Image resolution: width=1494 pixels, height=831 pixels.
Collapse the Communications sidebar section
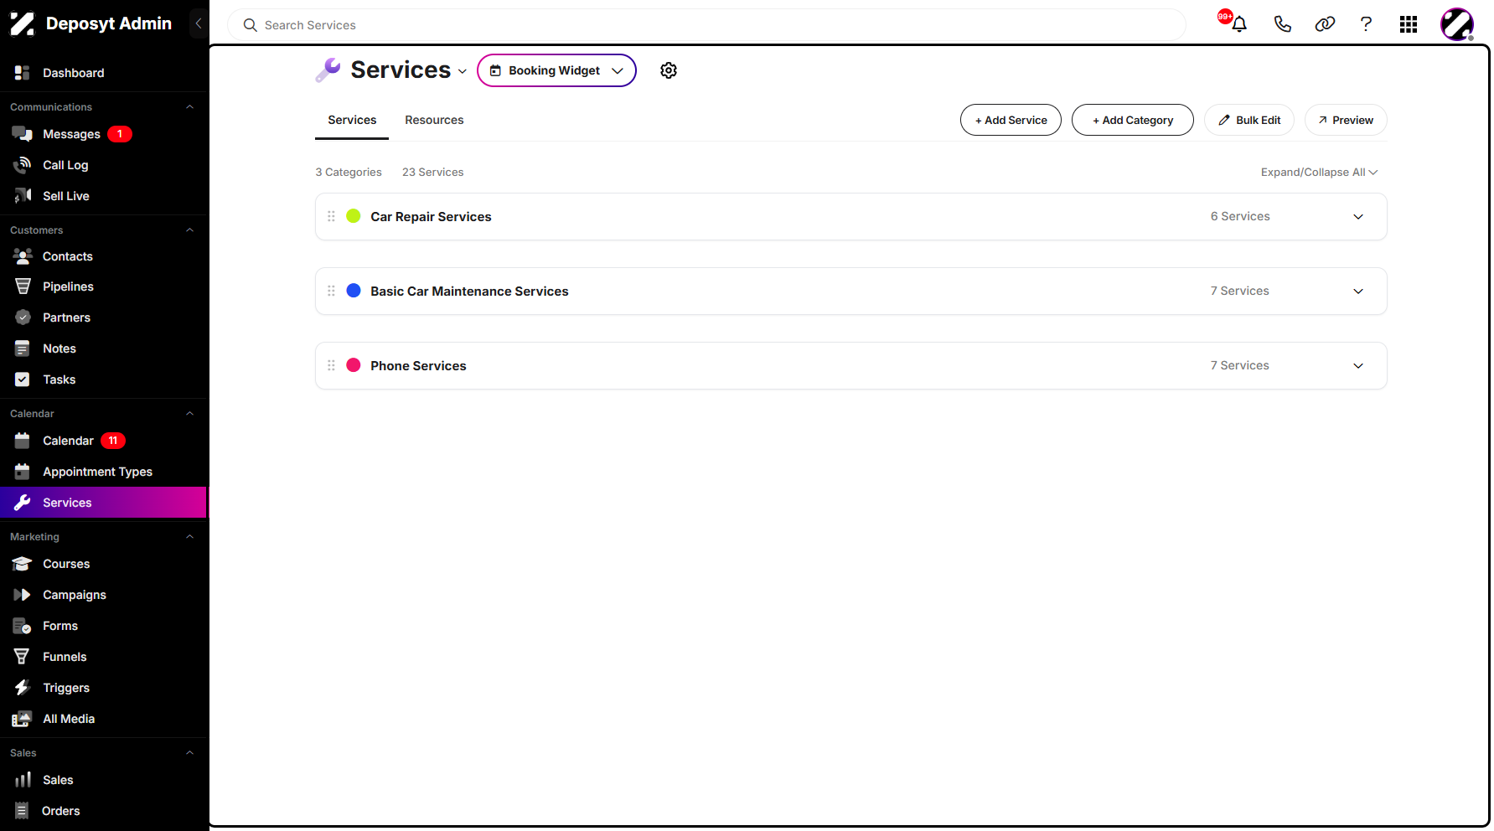click(x=189, y=107)
